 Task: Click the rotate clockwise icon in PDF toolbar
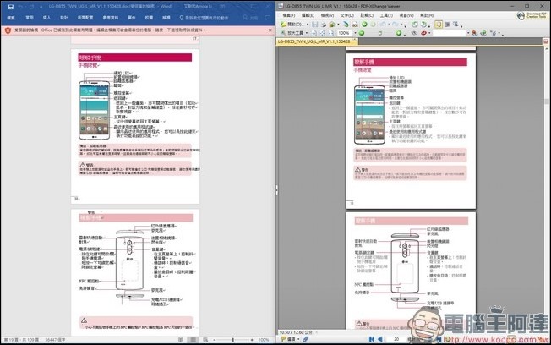[423, 25]
